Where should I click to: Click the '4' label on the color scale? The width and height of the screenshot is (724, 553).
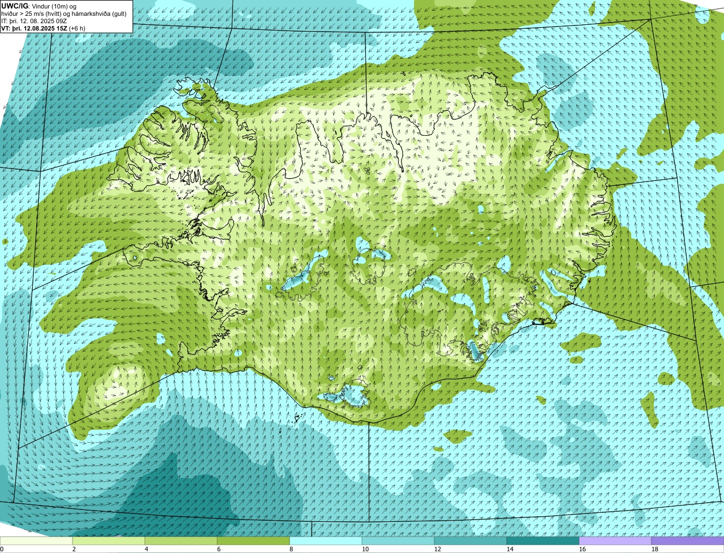click(x=146, y=549)
